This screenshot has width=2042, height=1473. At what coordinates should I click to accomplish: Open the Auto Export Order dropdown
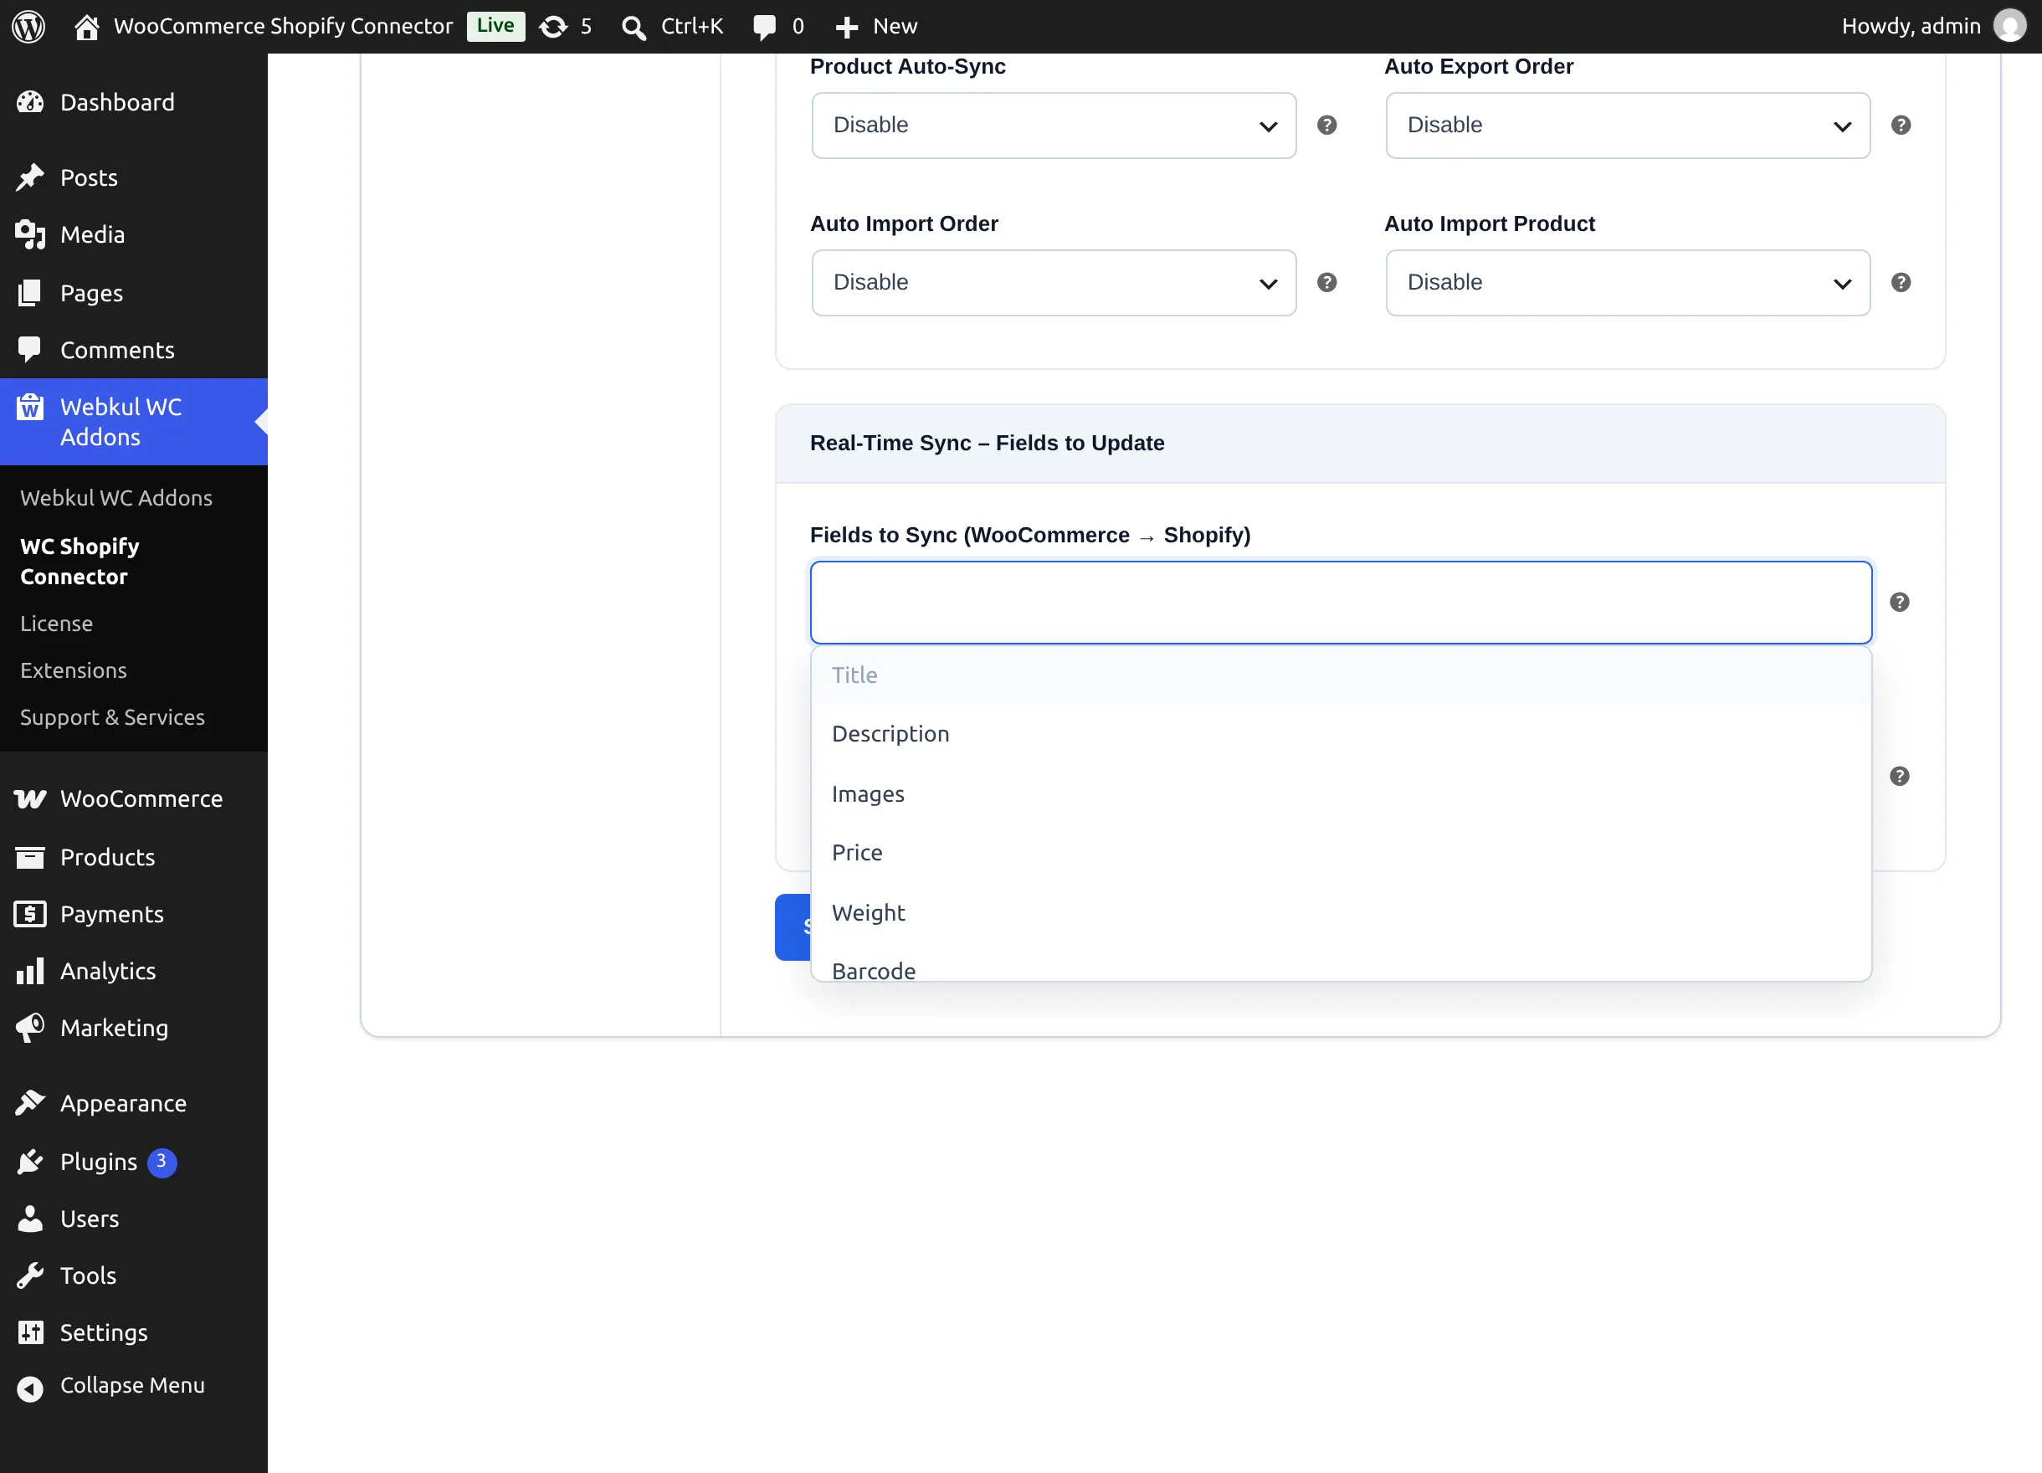pos(1628,126)
